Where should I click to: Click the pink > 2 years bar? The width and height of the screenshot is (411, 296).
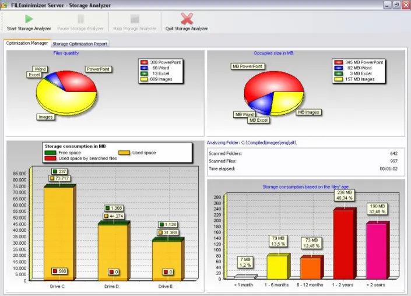[x=377, y=251]
